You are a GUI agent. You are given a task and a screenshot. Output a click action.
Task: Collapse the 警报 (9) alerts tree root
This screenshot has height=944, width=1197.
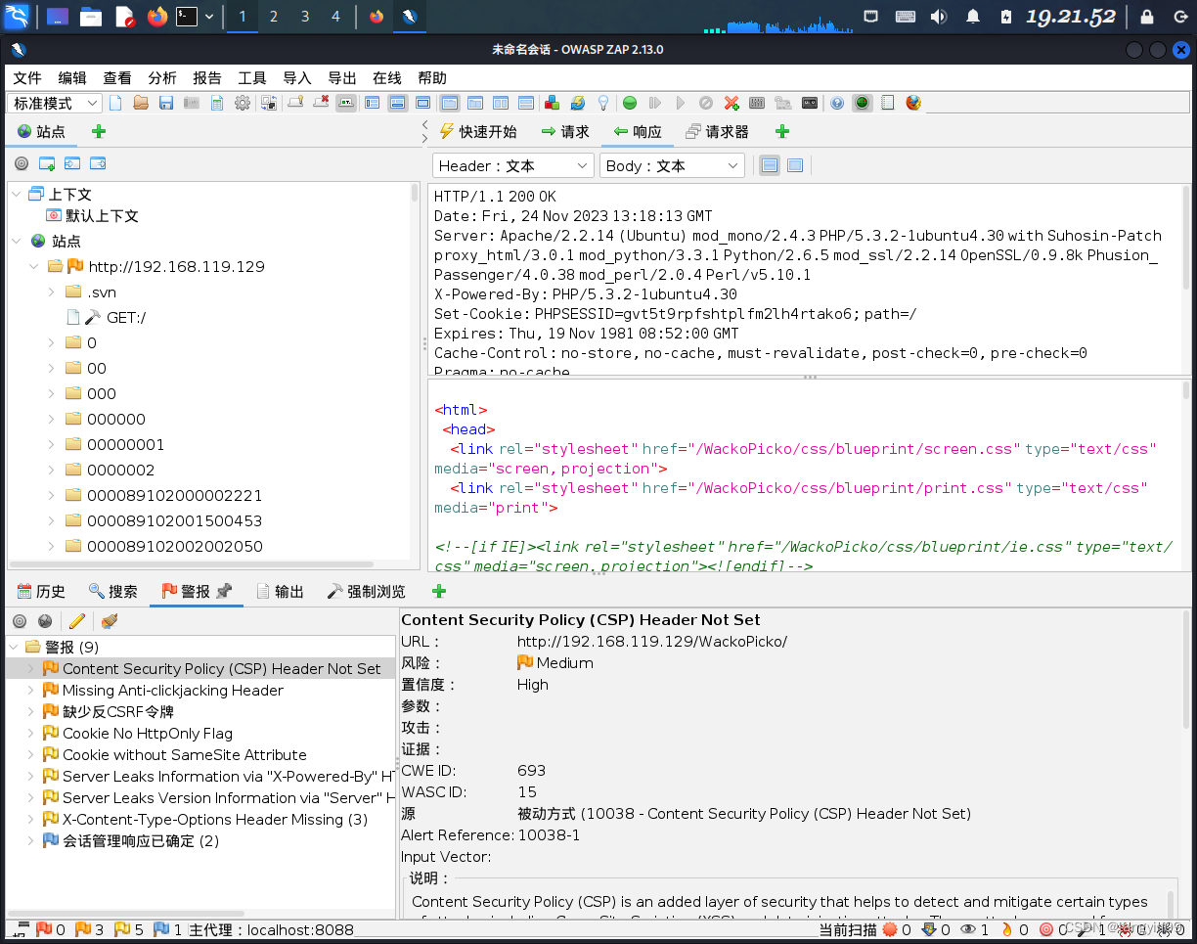[x=13, y=647]
